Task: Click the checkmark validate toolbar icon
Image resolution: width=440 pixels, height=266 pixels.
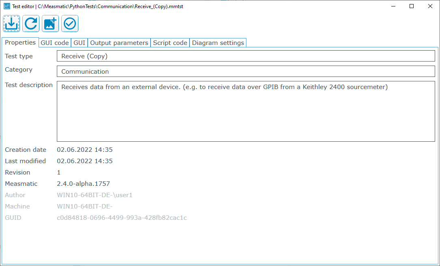Action: (69, 23)
